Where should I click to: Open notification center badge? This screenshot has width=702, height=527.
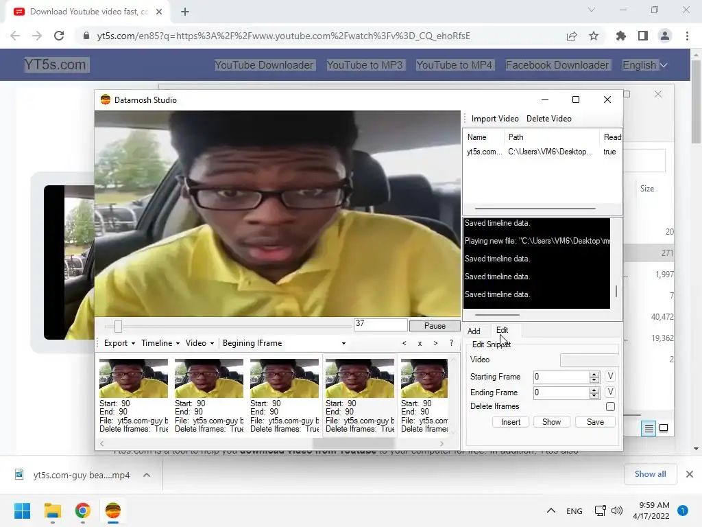[x=683, y=511]
